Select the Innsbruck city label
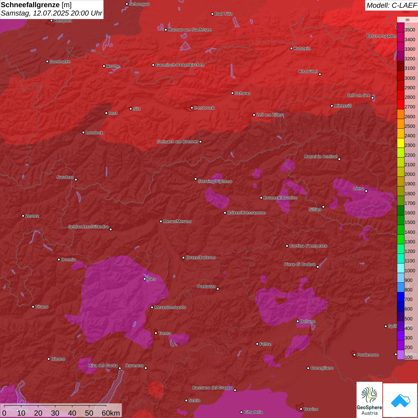Screen dimensions: 418x418 pyautogui.click(x=204, y=108)
